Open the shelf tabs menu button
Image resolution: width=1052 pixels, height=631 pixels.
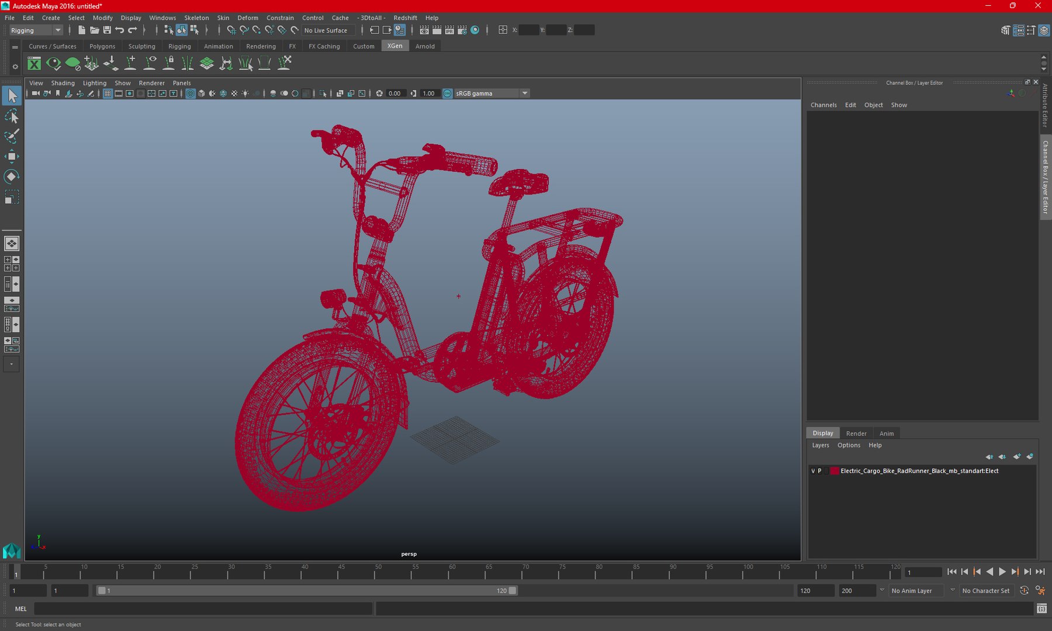[15, 47]
